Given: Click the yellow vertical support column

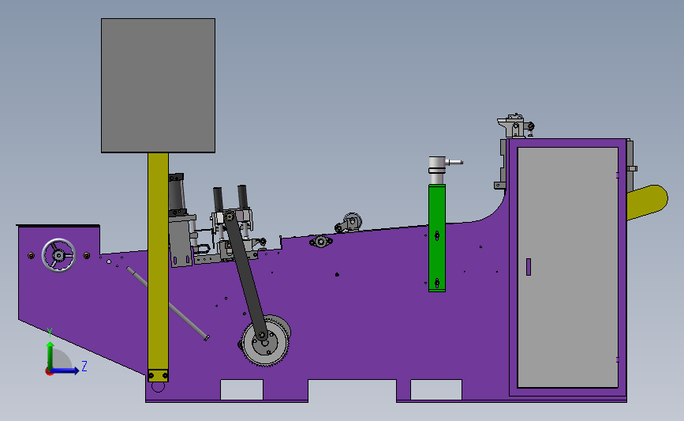Looking at the screenshot, I should click(x=158, y=261).
